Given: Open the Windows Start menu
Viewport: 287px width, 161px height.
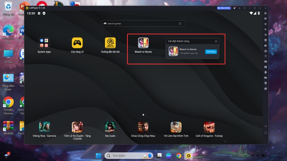Looking at the screenshot, I should pyautogui.click(x=98, y=156).
